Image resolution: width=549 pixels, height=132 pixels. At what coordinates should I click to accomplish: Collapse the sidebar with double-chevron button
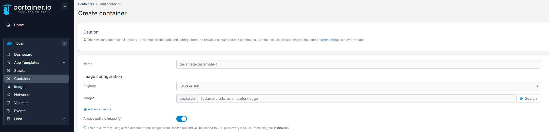tap(65, 6)
